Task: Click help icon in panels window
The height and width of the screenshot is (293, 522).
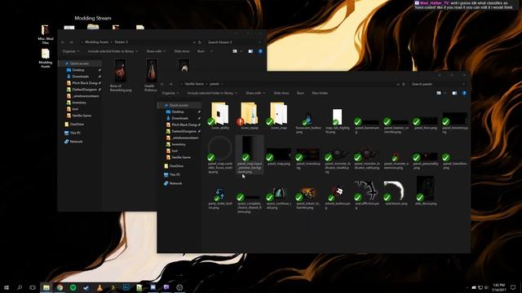Action: click(464, 94)
